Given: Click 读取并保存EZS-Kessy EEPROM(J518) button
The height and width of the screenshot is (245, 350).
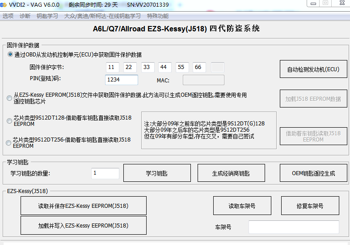Looking at the screenshot, I should (x=84, y=206).
